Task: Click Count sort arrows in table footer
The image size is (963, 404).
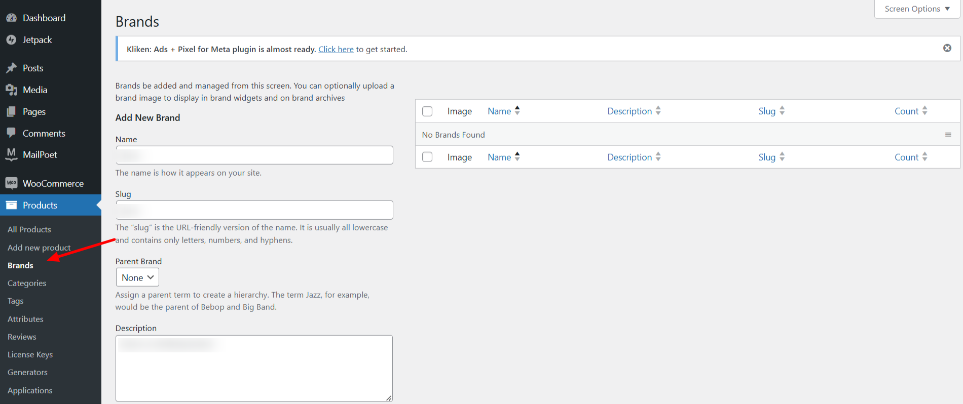Action: (x=924, y=156)
